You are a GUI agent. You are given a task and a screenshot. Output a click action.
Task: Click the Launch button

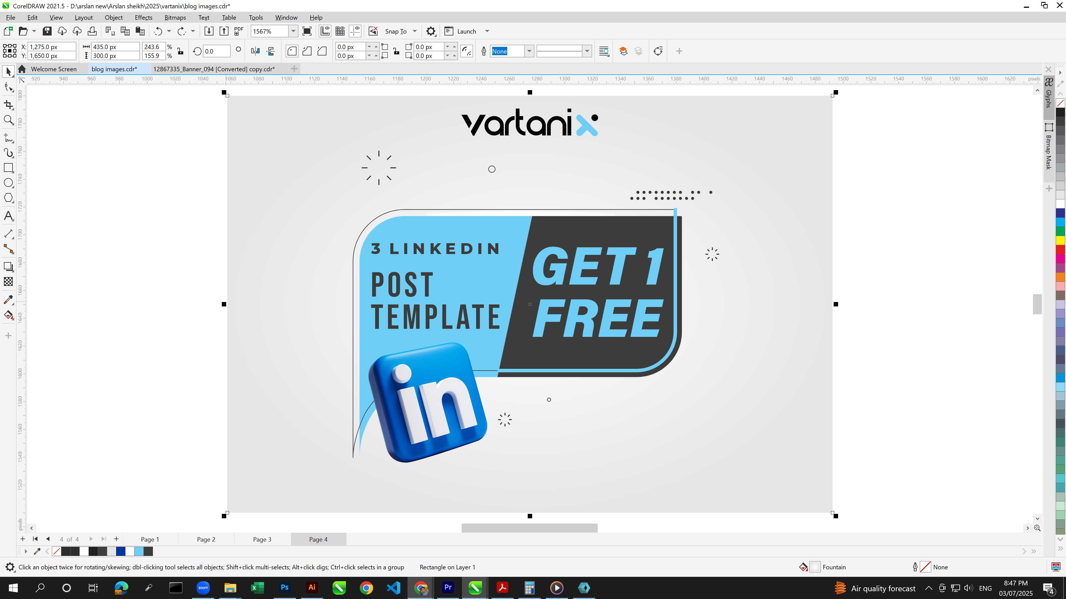point(461,31)
